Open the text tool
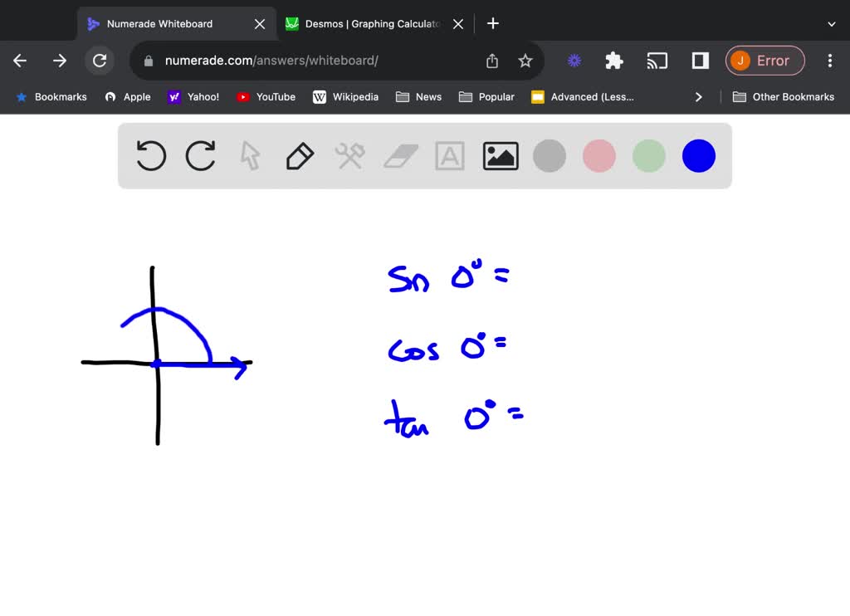Image resolution: width=850 pixels, height=616 pixels. coord(450,155)
